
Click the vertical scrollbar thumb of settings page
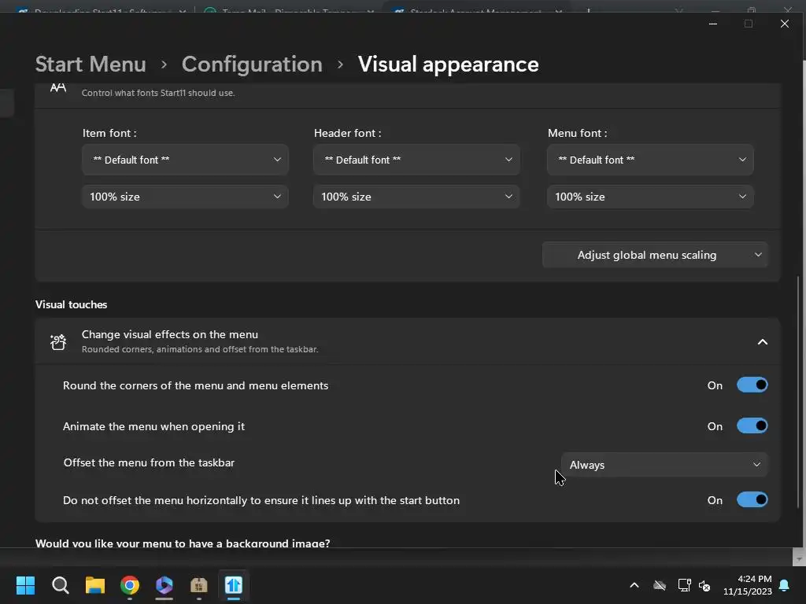[798, 392]
